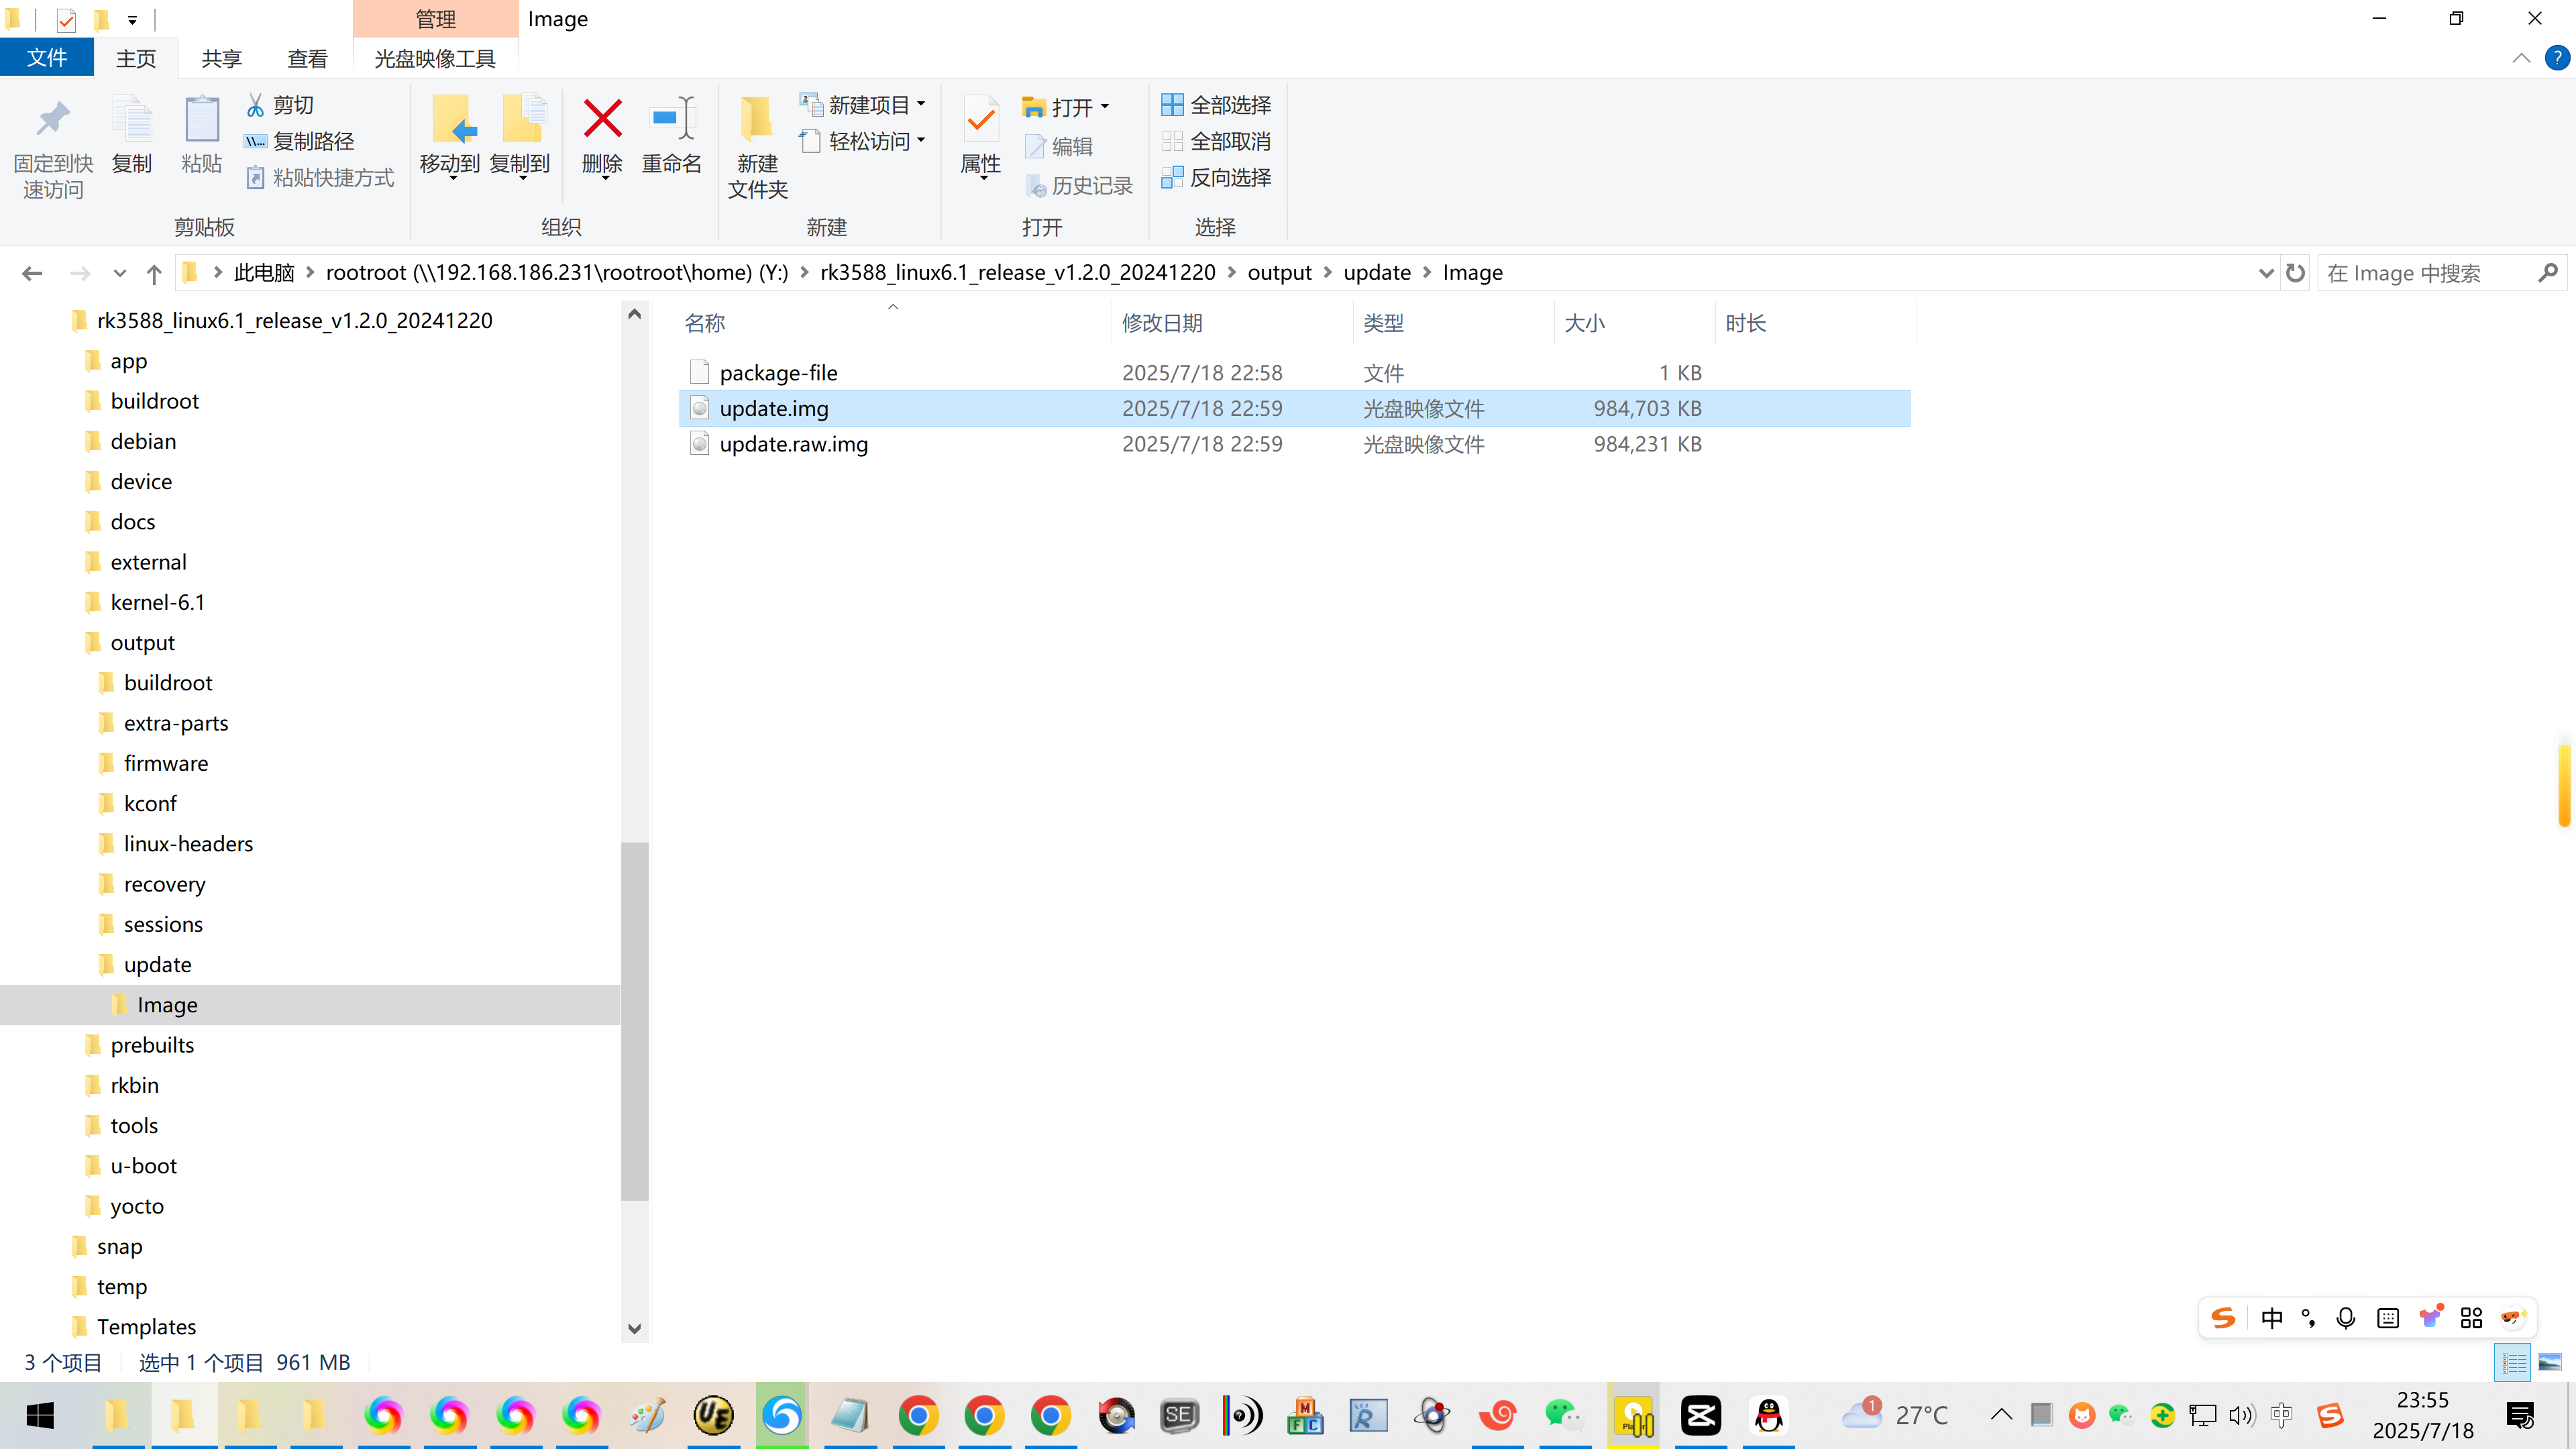The width and height of the screenshot is (2576, 1449).
Task: Select the recovery folder in tree
Action: click(164, 884)
